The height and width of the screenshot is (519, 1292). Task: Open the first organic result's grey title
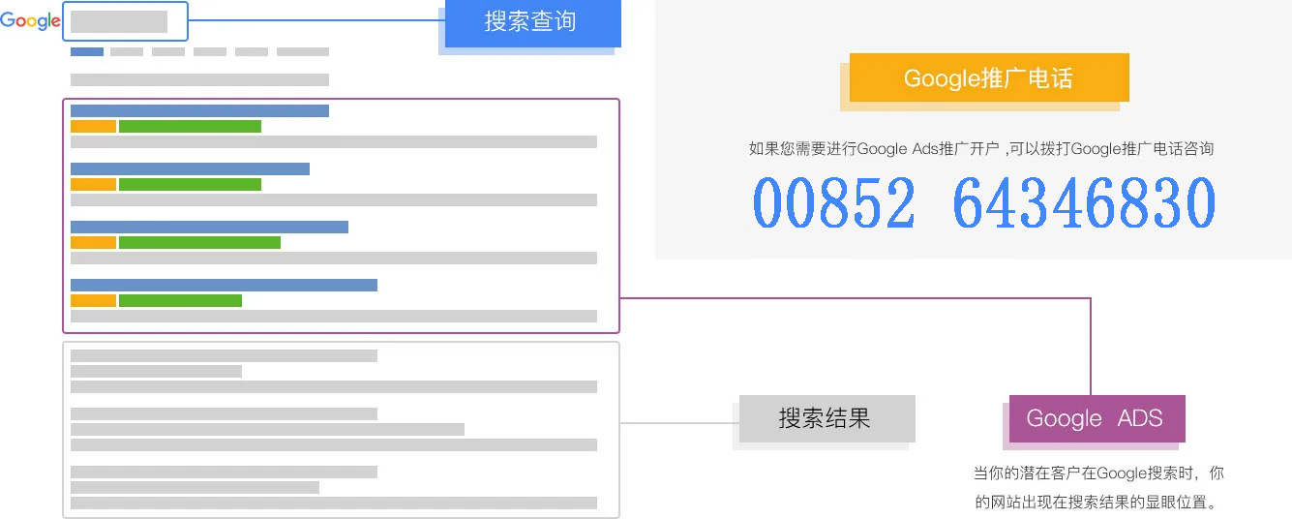click(x=224, y=355)
